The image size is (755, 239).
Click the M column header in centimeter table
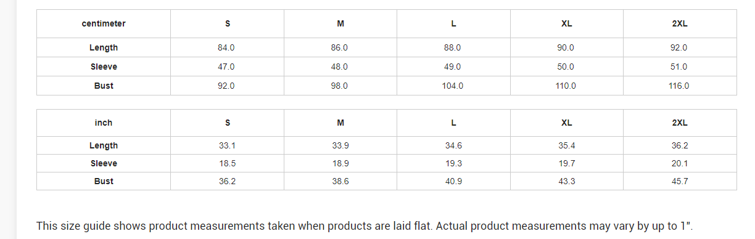[x=340, y=23]
